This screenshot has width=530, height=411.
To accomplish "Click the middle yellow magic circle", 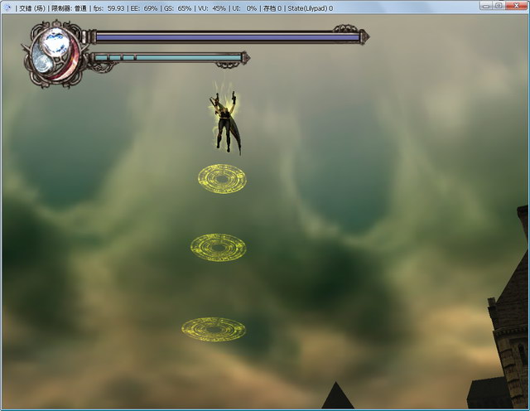I will pyautogui.click(x=219, y=247).
